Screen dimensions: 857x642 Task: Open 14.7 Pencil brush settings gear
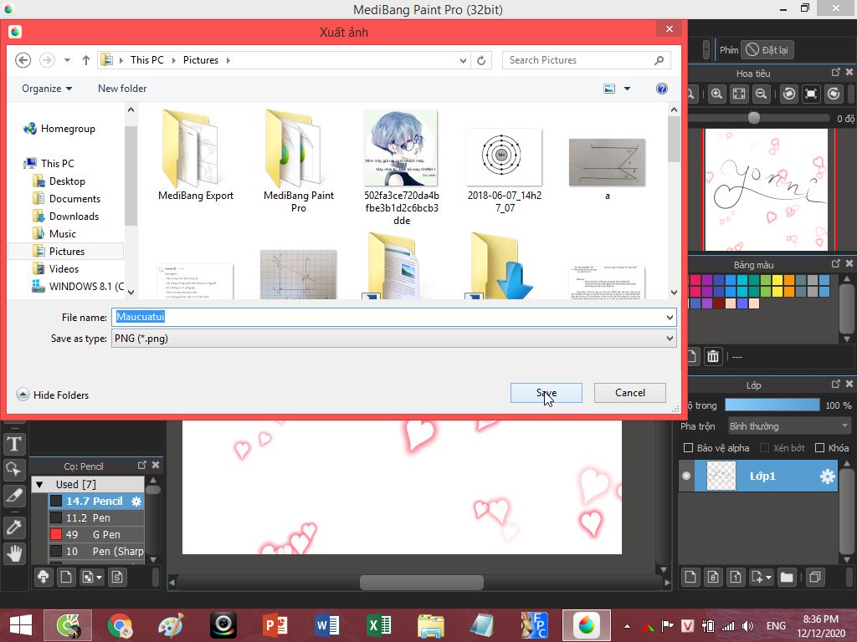point(136,502)
